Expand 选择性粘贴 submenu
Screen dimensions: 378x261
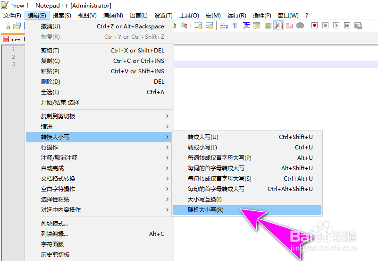point(99,199)
